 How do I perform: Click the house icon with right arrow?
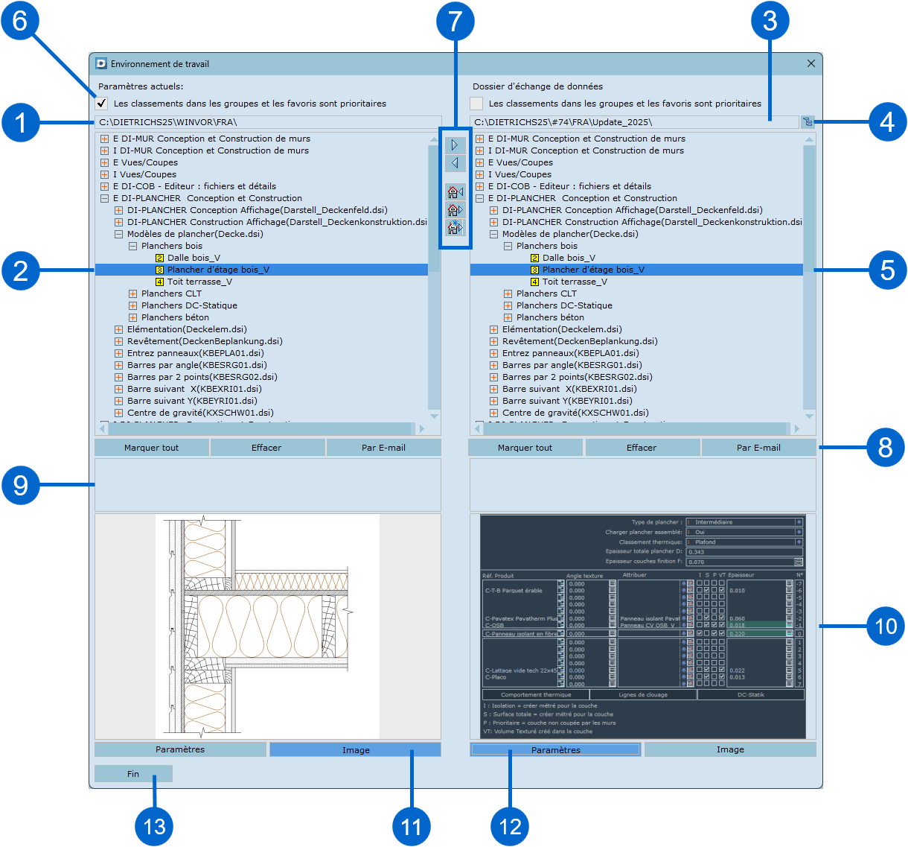click(455, 210)
